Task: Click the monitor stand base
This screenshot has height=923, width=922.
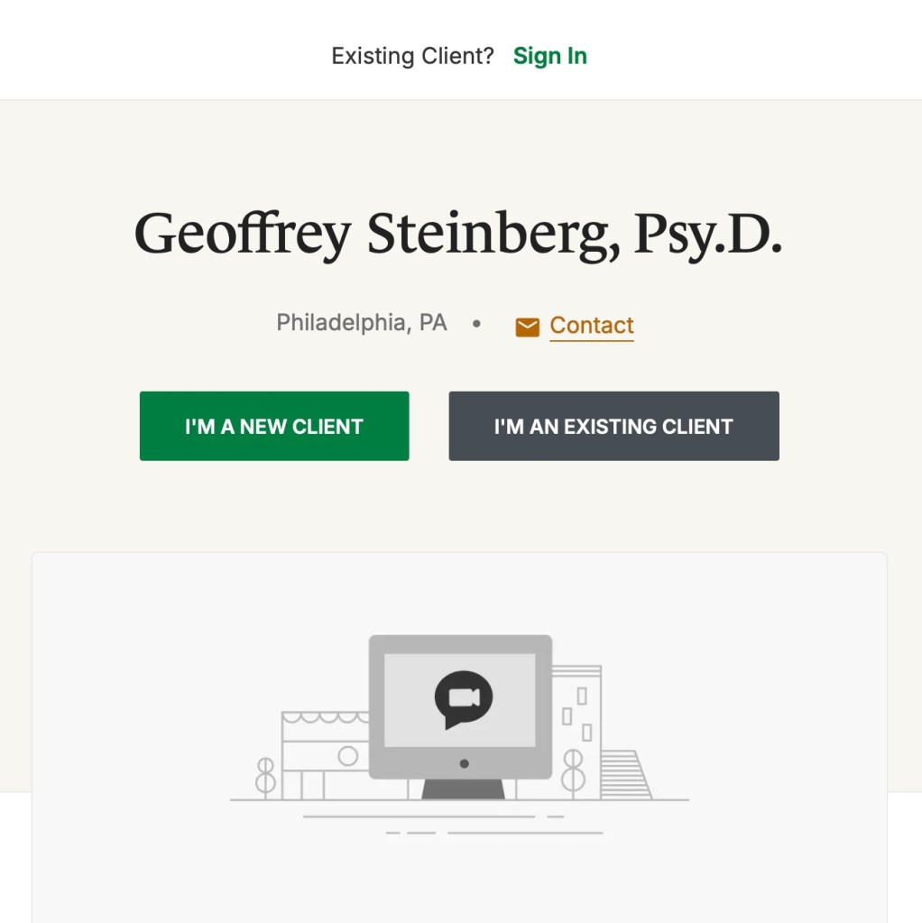Action: click(x=463, y=789)
